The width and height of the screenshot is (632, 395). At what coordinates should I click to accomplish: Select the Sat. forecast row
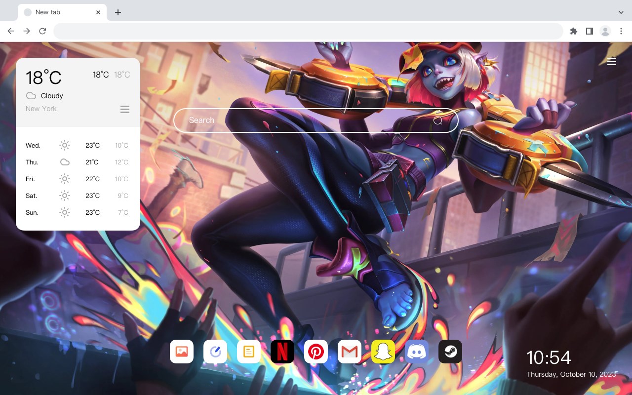(x=78, y=196)
